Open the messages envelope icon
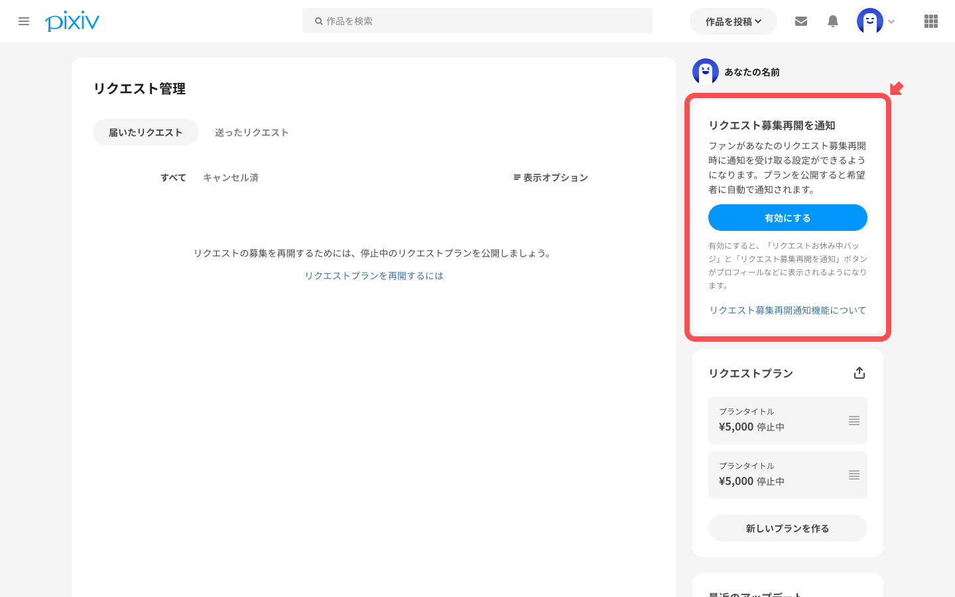The image size is (955, 597). (x=800, y=21)
